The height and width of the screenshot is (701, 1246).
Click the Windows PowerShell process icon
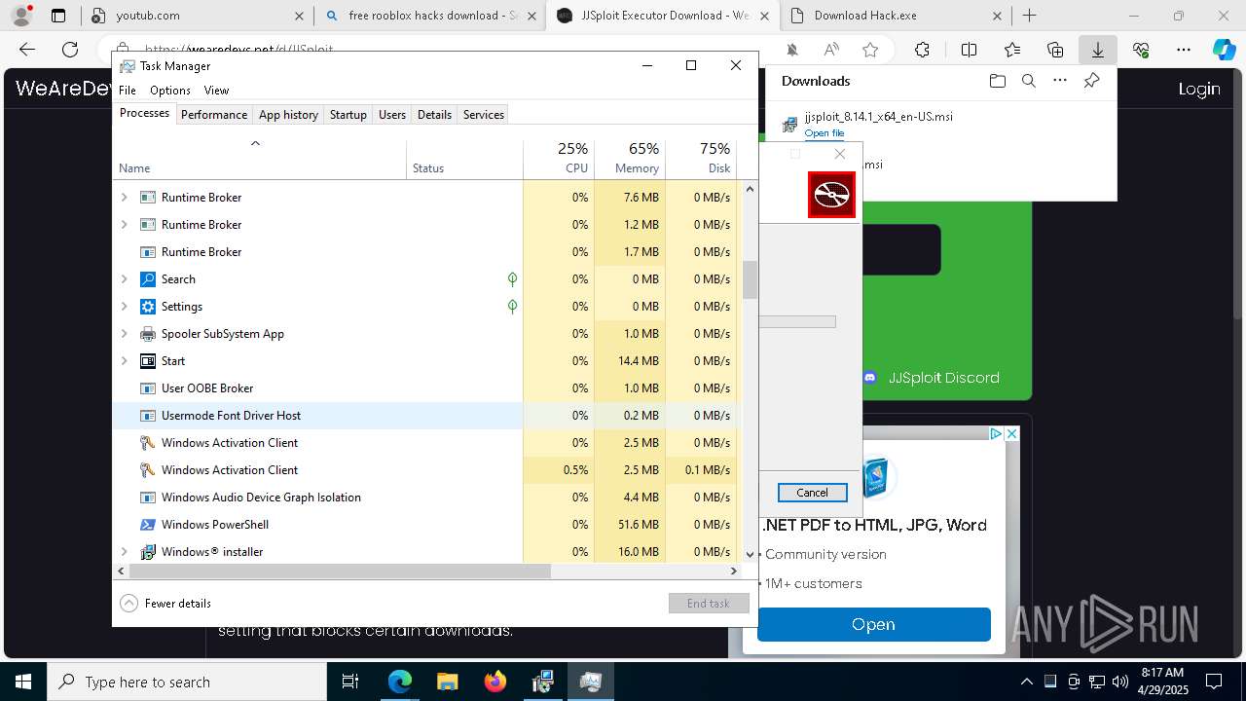[148, 525]
